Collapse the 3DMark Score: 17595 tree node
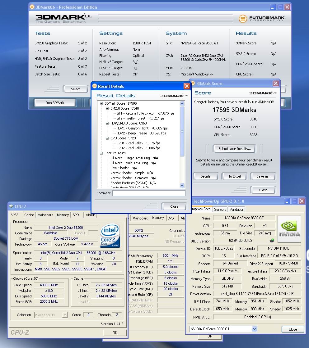This screenshot has height=348, width=309. [101, 103]
